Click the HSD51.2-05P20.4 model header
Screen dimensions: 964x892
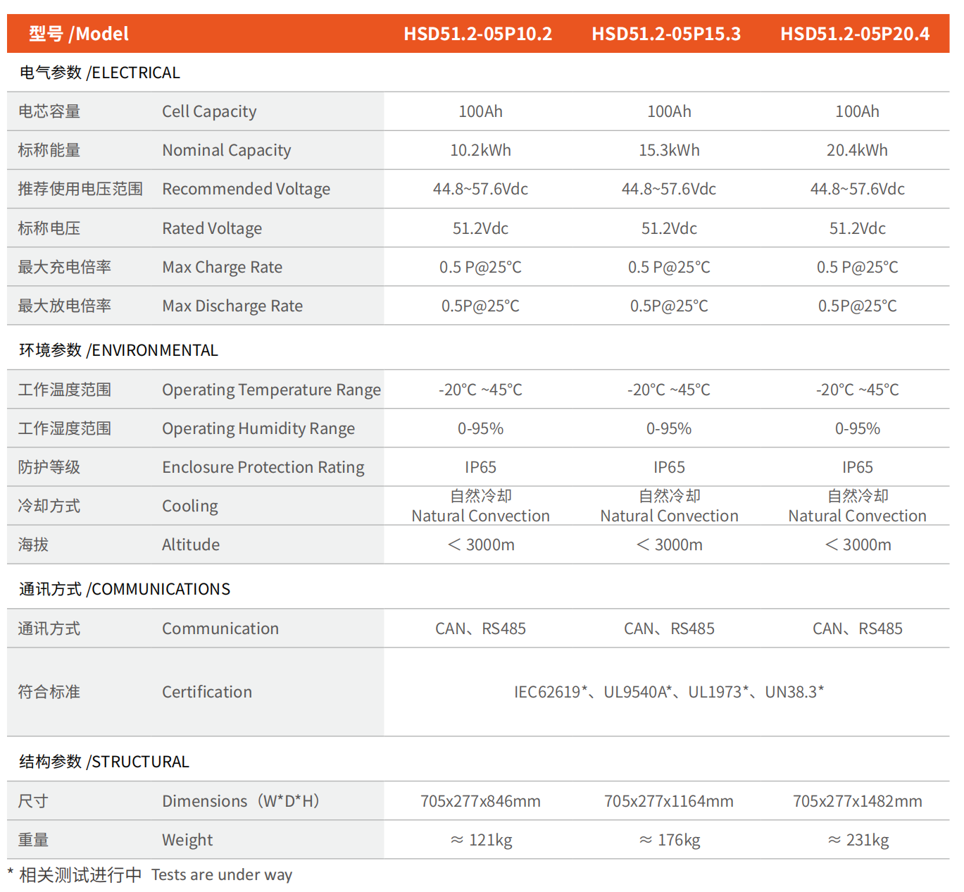click(x=855, y=34)
